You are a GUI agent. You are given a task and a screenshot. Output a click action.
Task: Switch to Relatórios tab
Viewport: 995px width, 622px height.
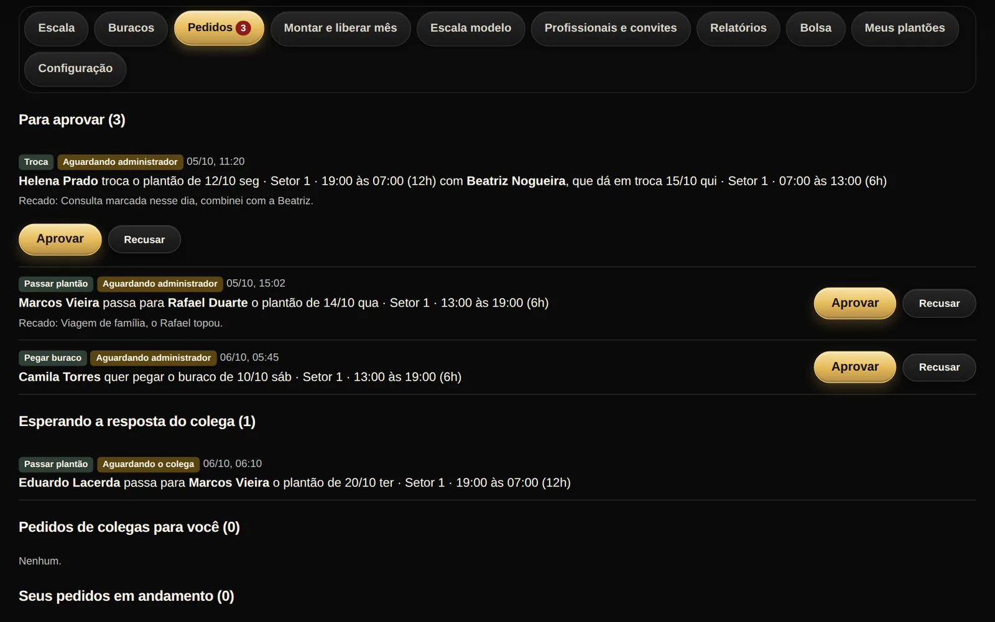(738, 28)
